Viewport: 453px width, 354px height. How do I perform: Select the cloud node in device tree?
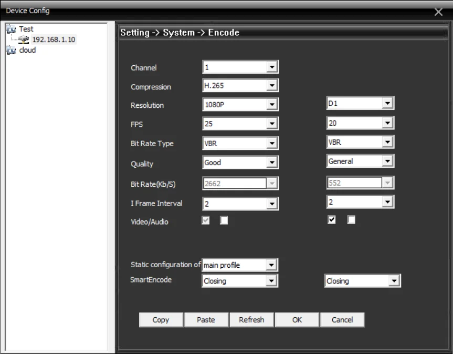(x=27, y=50)
